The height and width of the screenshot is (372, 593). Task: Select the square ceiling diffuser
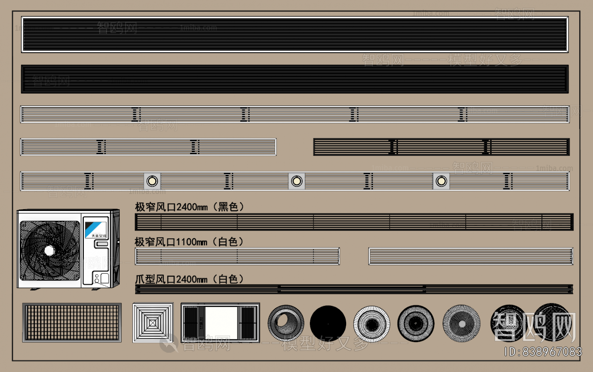point(153,323)
